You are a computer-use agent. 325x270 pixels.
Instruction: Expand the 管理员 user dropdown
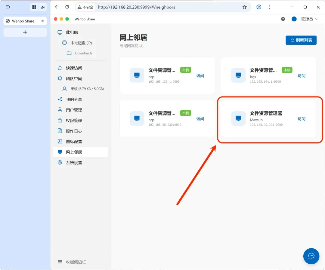[x=309, y=19]
